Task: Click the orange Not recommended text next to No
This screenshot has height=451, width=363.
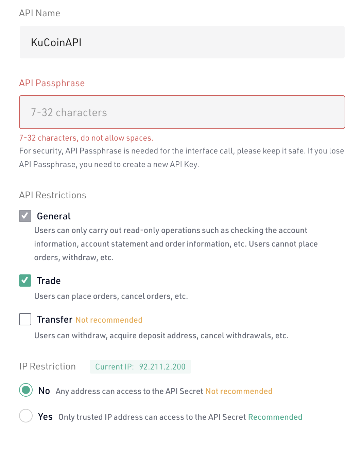Action: (239, 391)
